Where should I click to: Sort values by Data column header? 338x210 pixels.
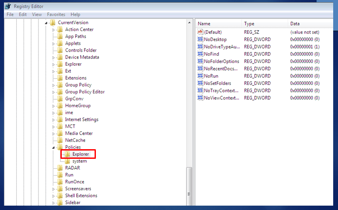pos(310,24)
